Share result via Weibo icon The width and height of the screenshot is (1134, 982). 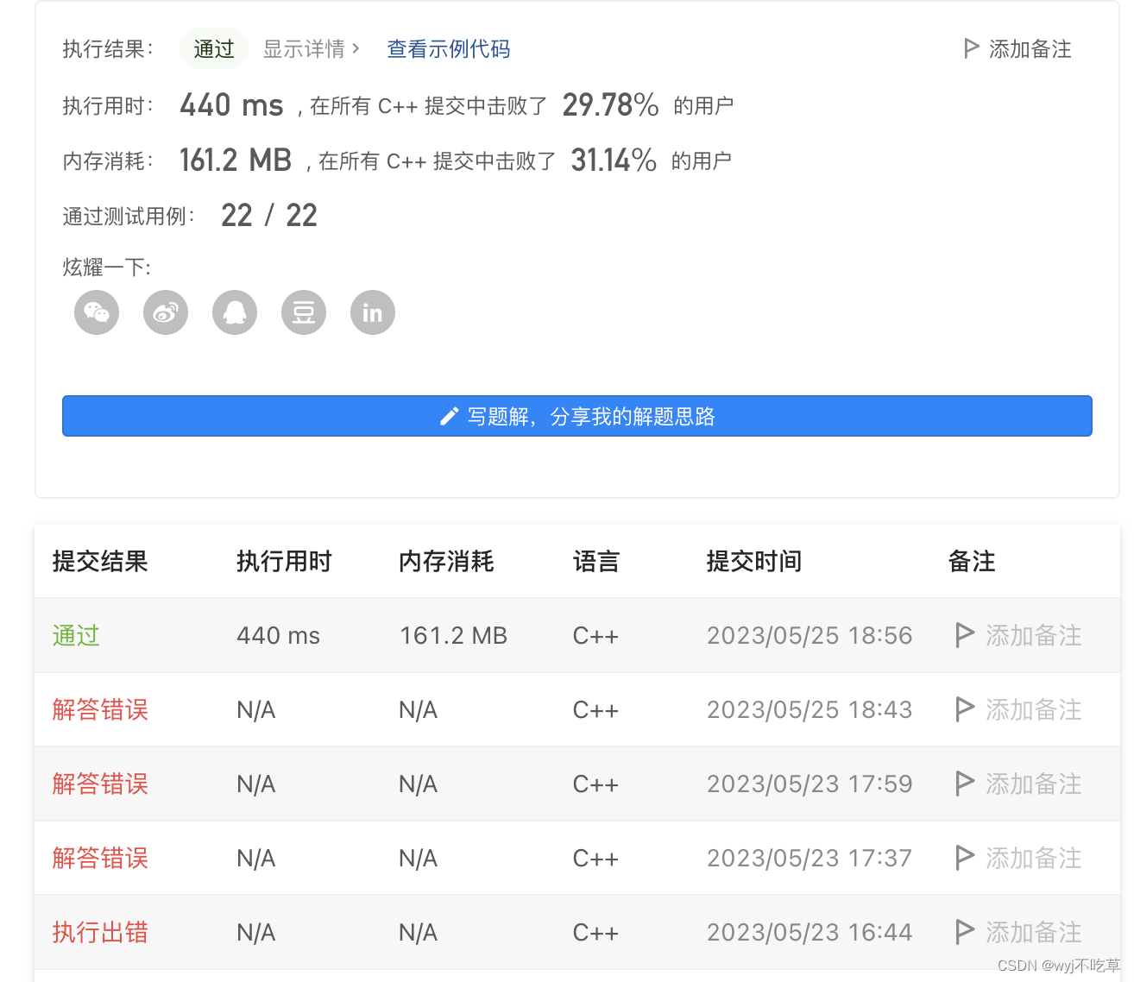[166, 312]
